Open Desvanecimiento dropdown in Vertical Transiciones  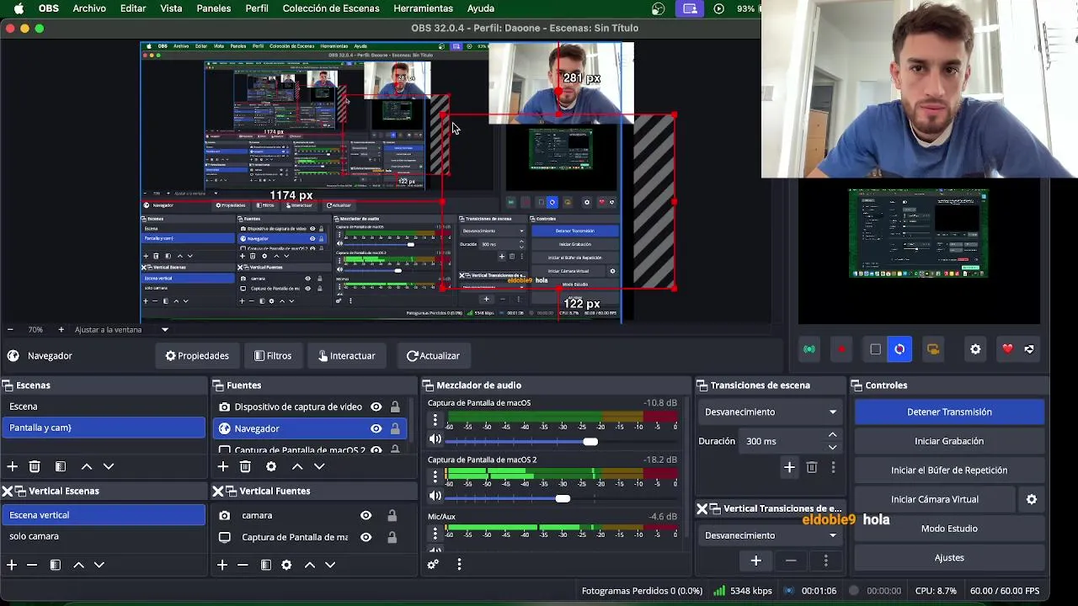[770, 535]
